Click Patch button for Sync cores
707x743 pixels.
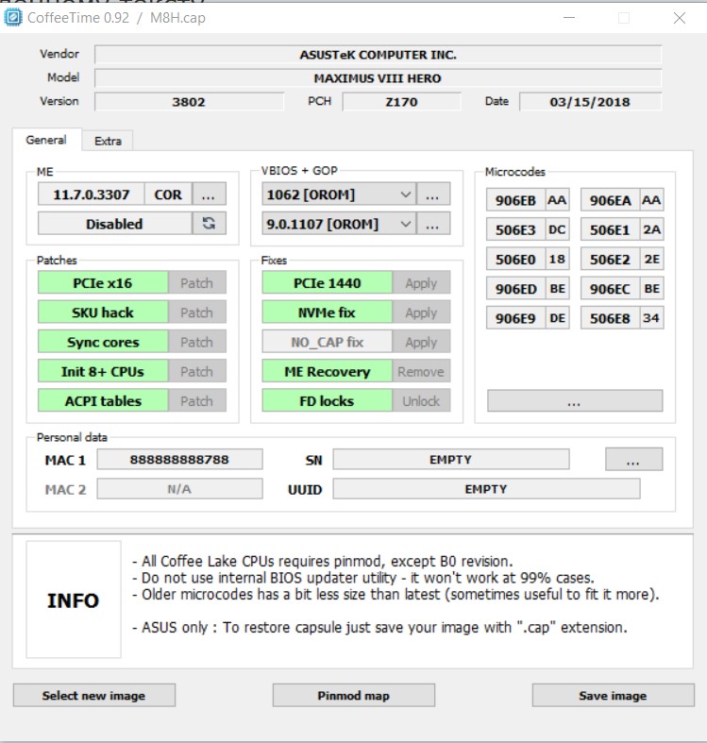coord(196,342)
